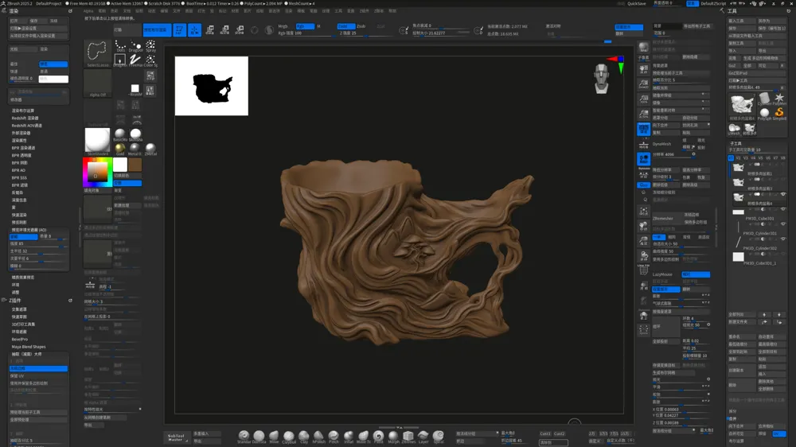The width and height of the screenshot is (796, 447).
Task: Click the DynaMesh button
Action: 662,144
